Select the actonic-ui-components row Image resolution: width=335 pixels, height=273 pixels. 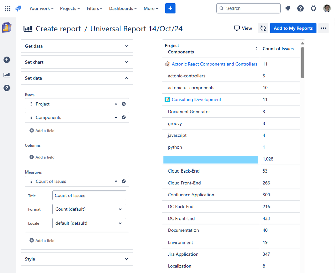coord(231,88)
